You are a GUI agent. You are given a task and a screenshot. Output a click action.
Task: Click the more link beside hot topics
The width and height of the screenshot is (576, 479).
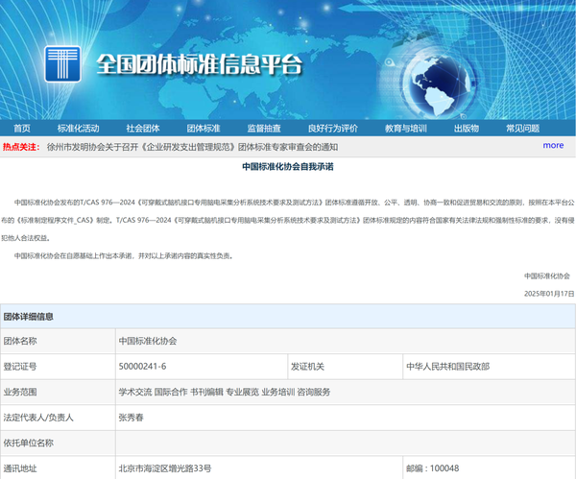point(553,146)
